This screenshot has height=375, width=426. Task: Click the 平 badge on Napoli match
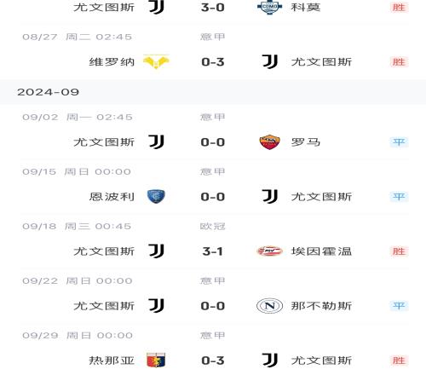399,306
